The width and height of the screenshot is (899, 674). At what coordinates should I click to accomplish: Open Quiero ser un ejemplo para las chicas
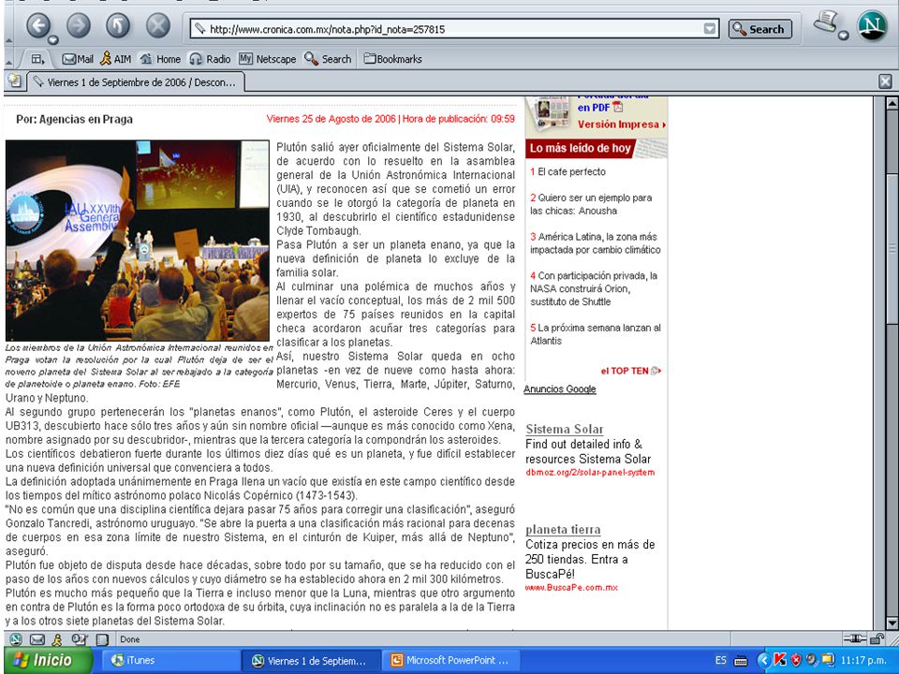591,204
